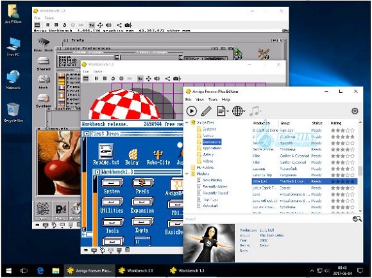
Task: Collapse the Amiga Files tree node
Action: tap(187, 122)
